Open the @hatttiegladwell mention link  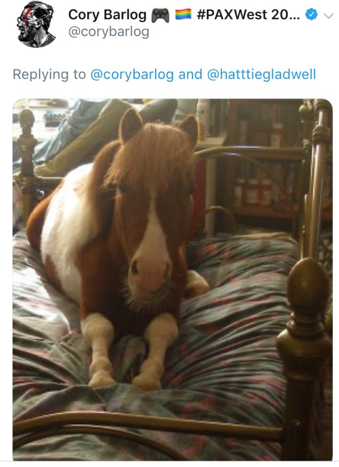pos(261,74)
